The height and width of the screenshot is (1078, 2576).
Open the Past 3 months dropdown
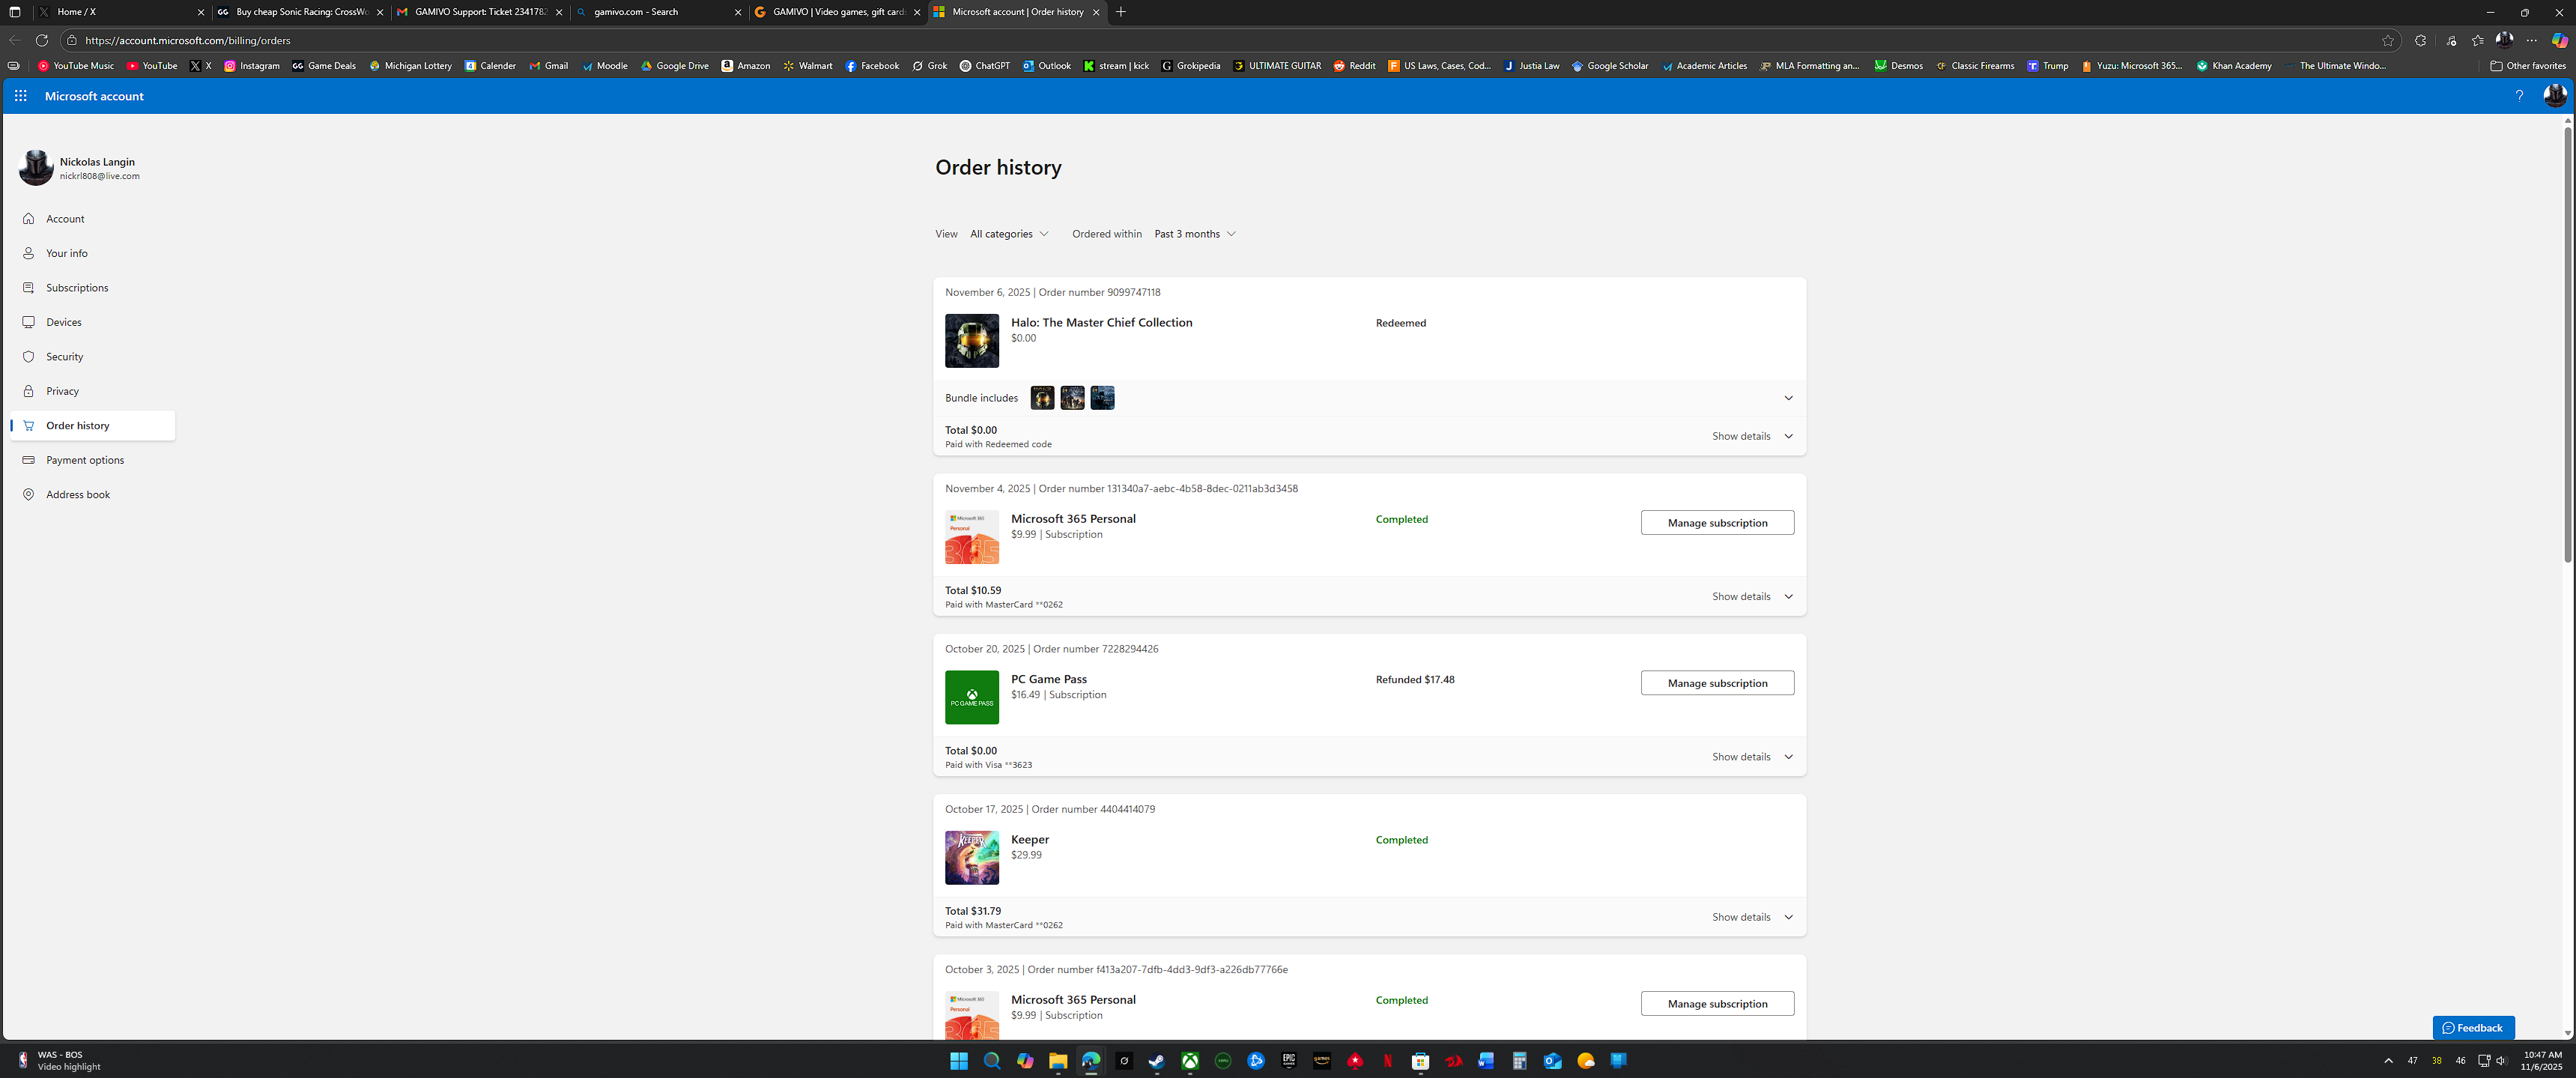[1194, 233]
